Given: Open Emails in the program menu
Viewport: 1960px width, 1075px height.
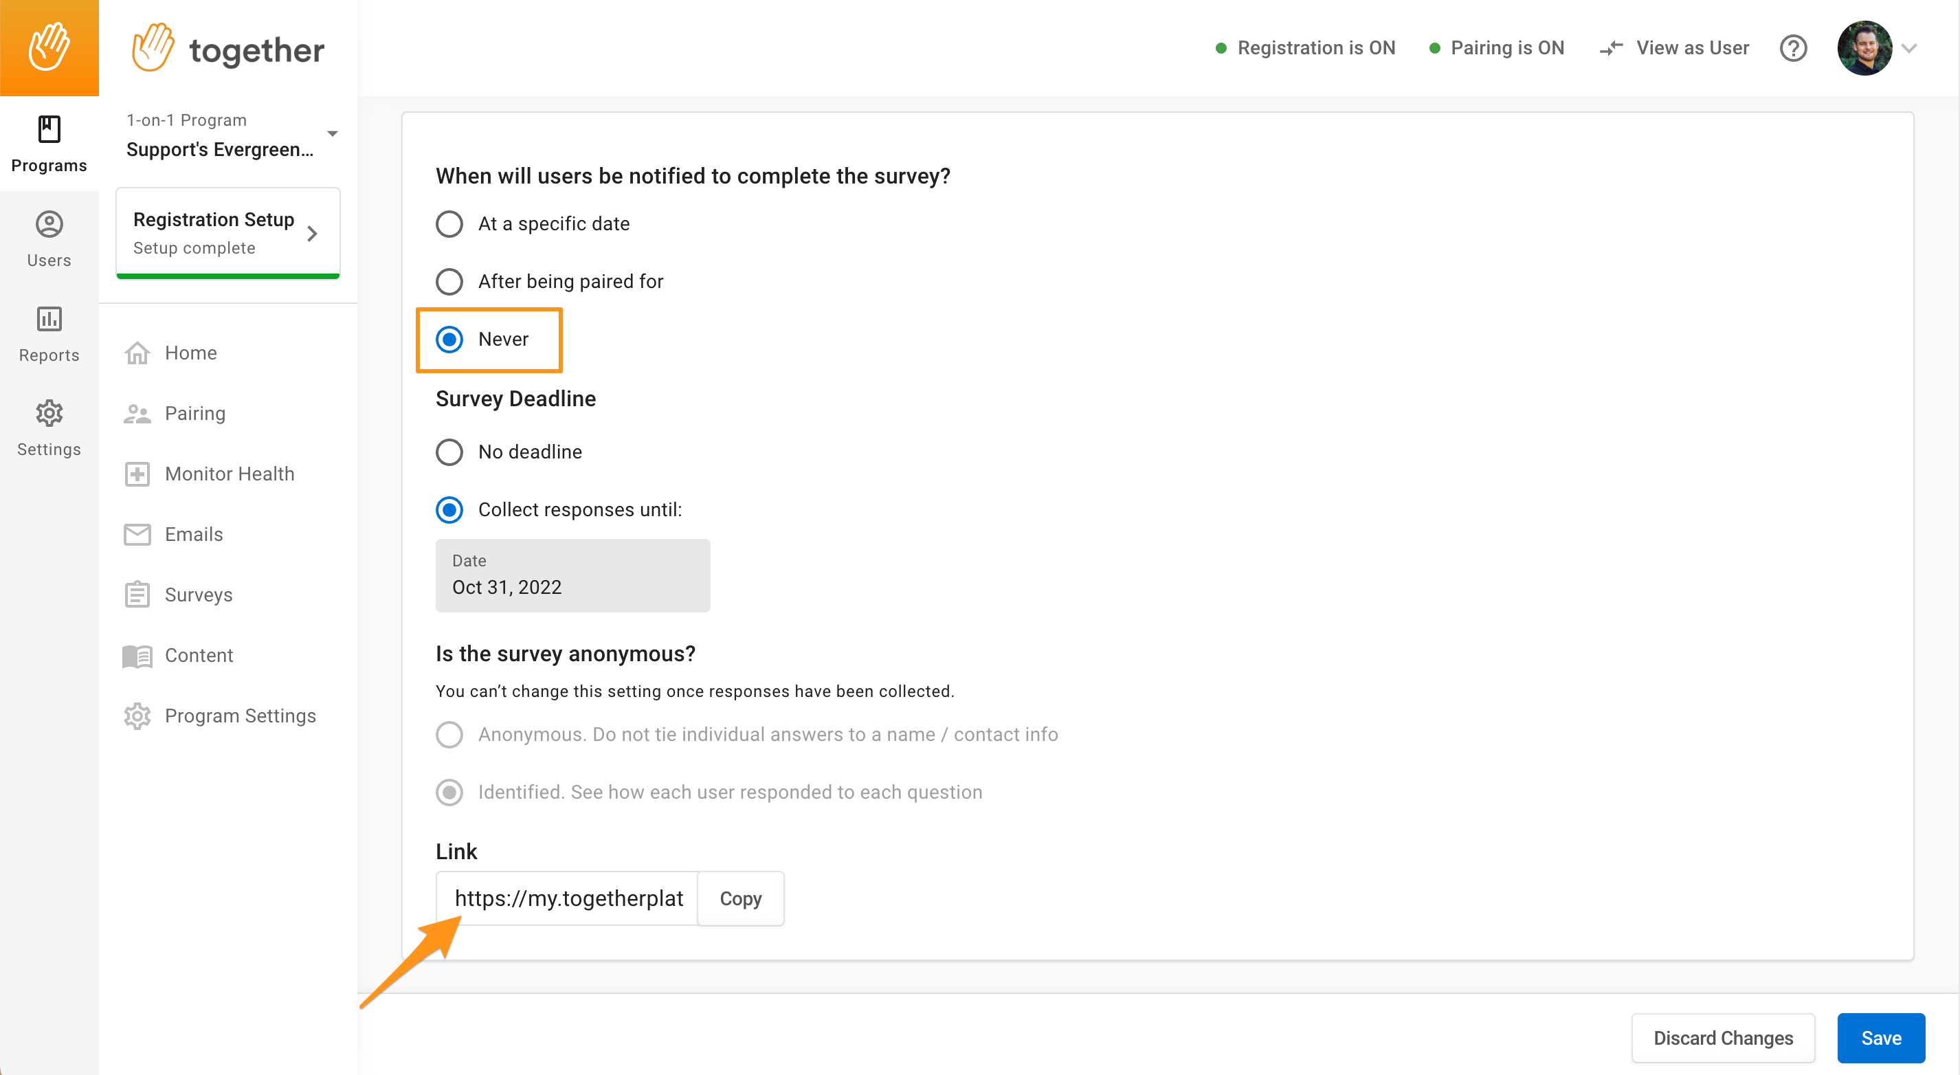Looking at the screenshot, I should (193, 534).
